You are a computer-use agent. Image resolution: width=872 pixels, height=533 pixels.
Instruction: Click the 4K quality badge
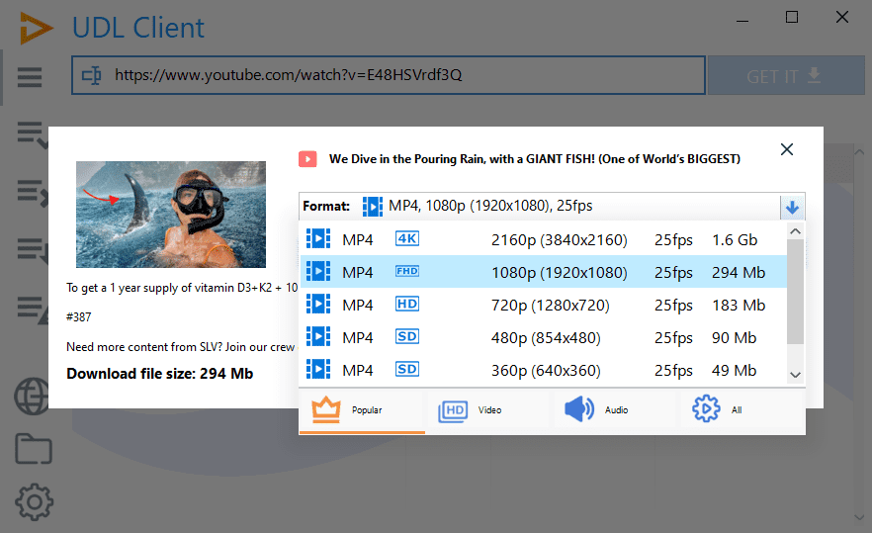tap(407, 238)
